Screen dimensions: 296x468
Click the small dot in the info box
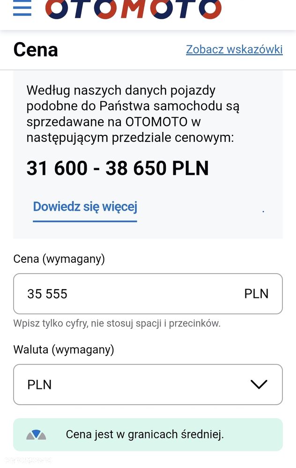click(263, 212)
